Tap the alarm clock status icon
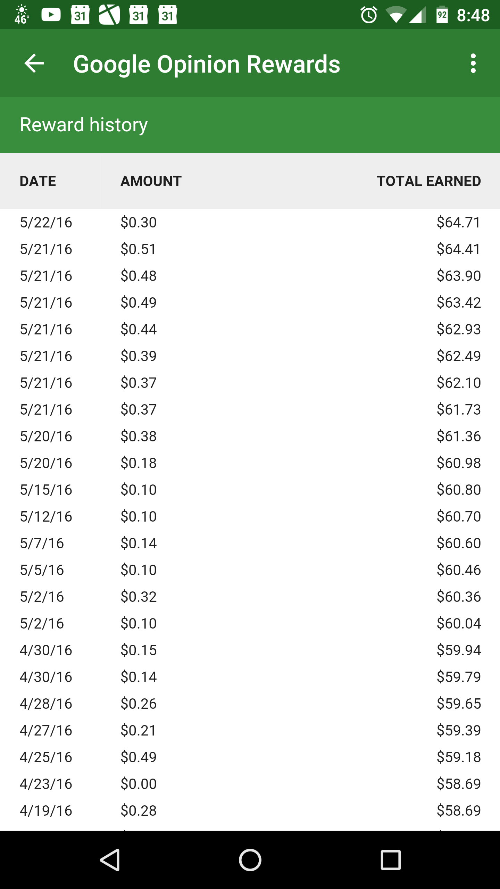Image resolution: width=500 pixels, height=889 pixels. pyautogui.click(x=369, y=15)
